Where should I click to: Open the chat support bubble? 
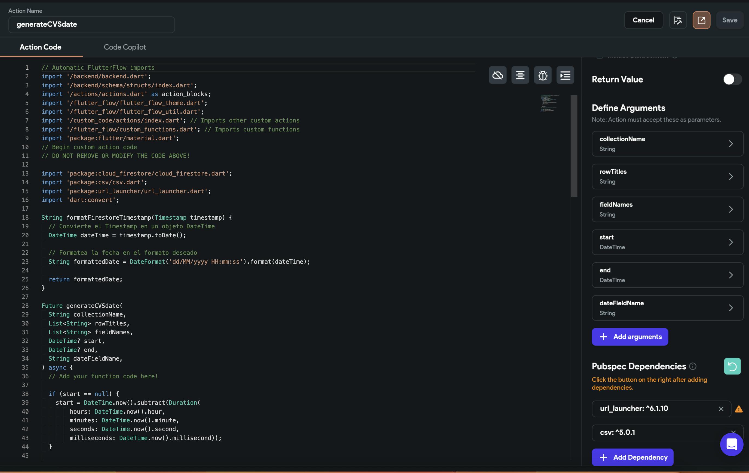[731, 444]
